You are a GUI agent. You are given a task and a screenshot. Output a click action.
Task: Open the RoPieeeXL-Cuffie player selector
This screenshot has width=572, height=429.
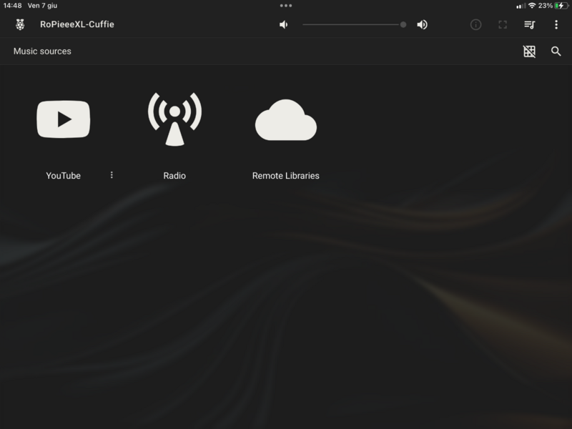77,24
